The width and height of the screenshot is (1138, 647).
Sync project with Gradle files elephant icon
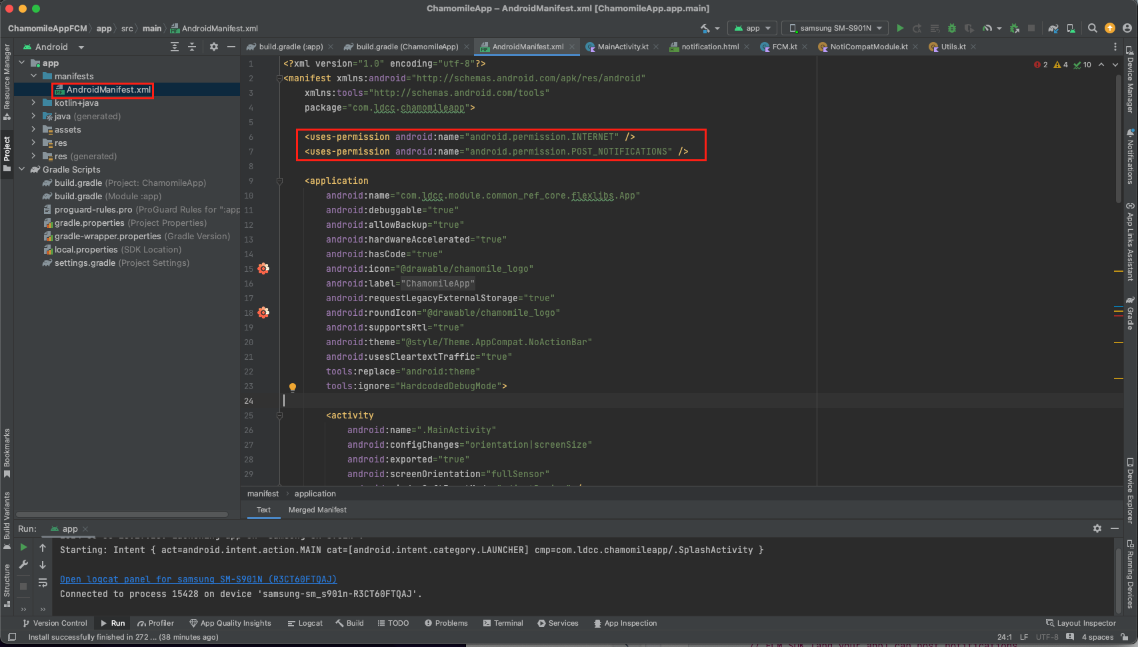point(1053,28)
